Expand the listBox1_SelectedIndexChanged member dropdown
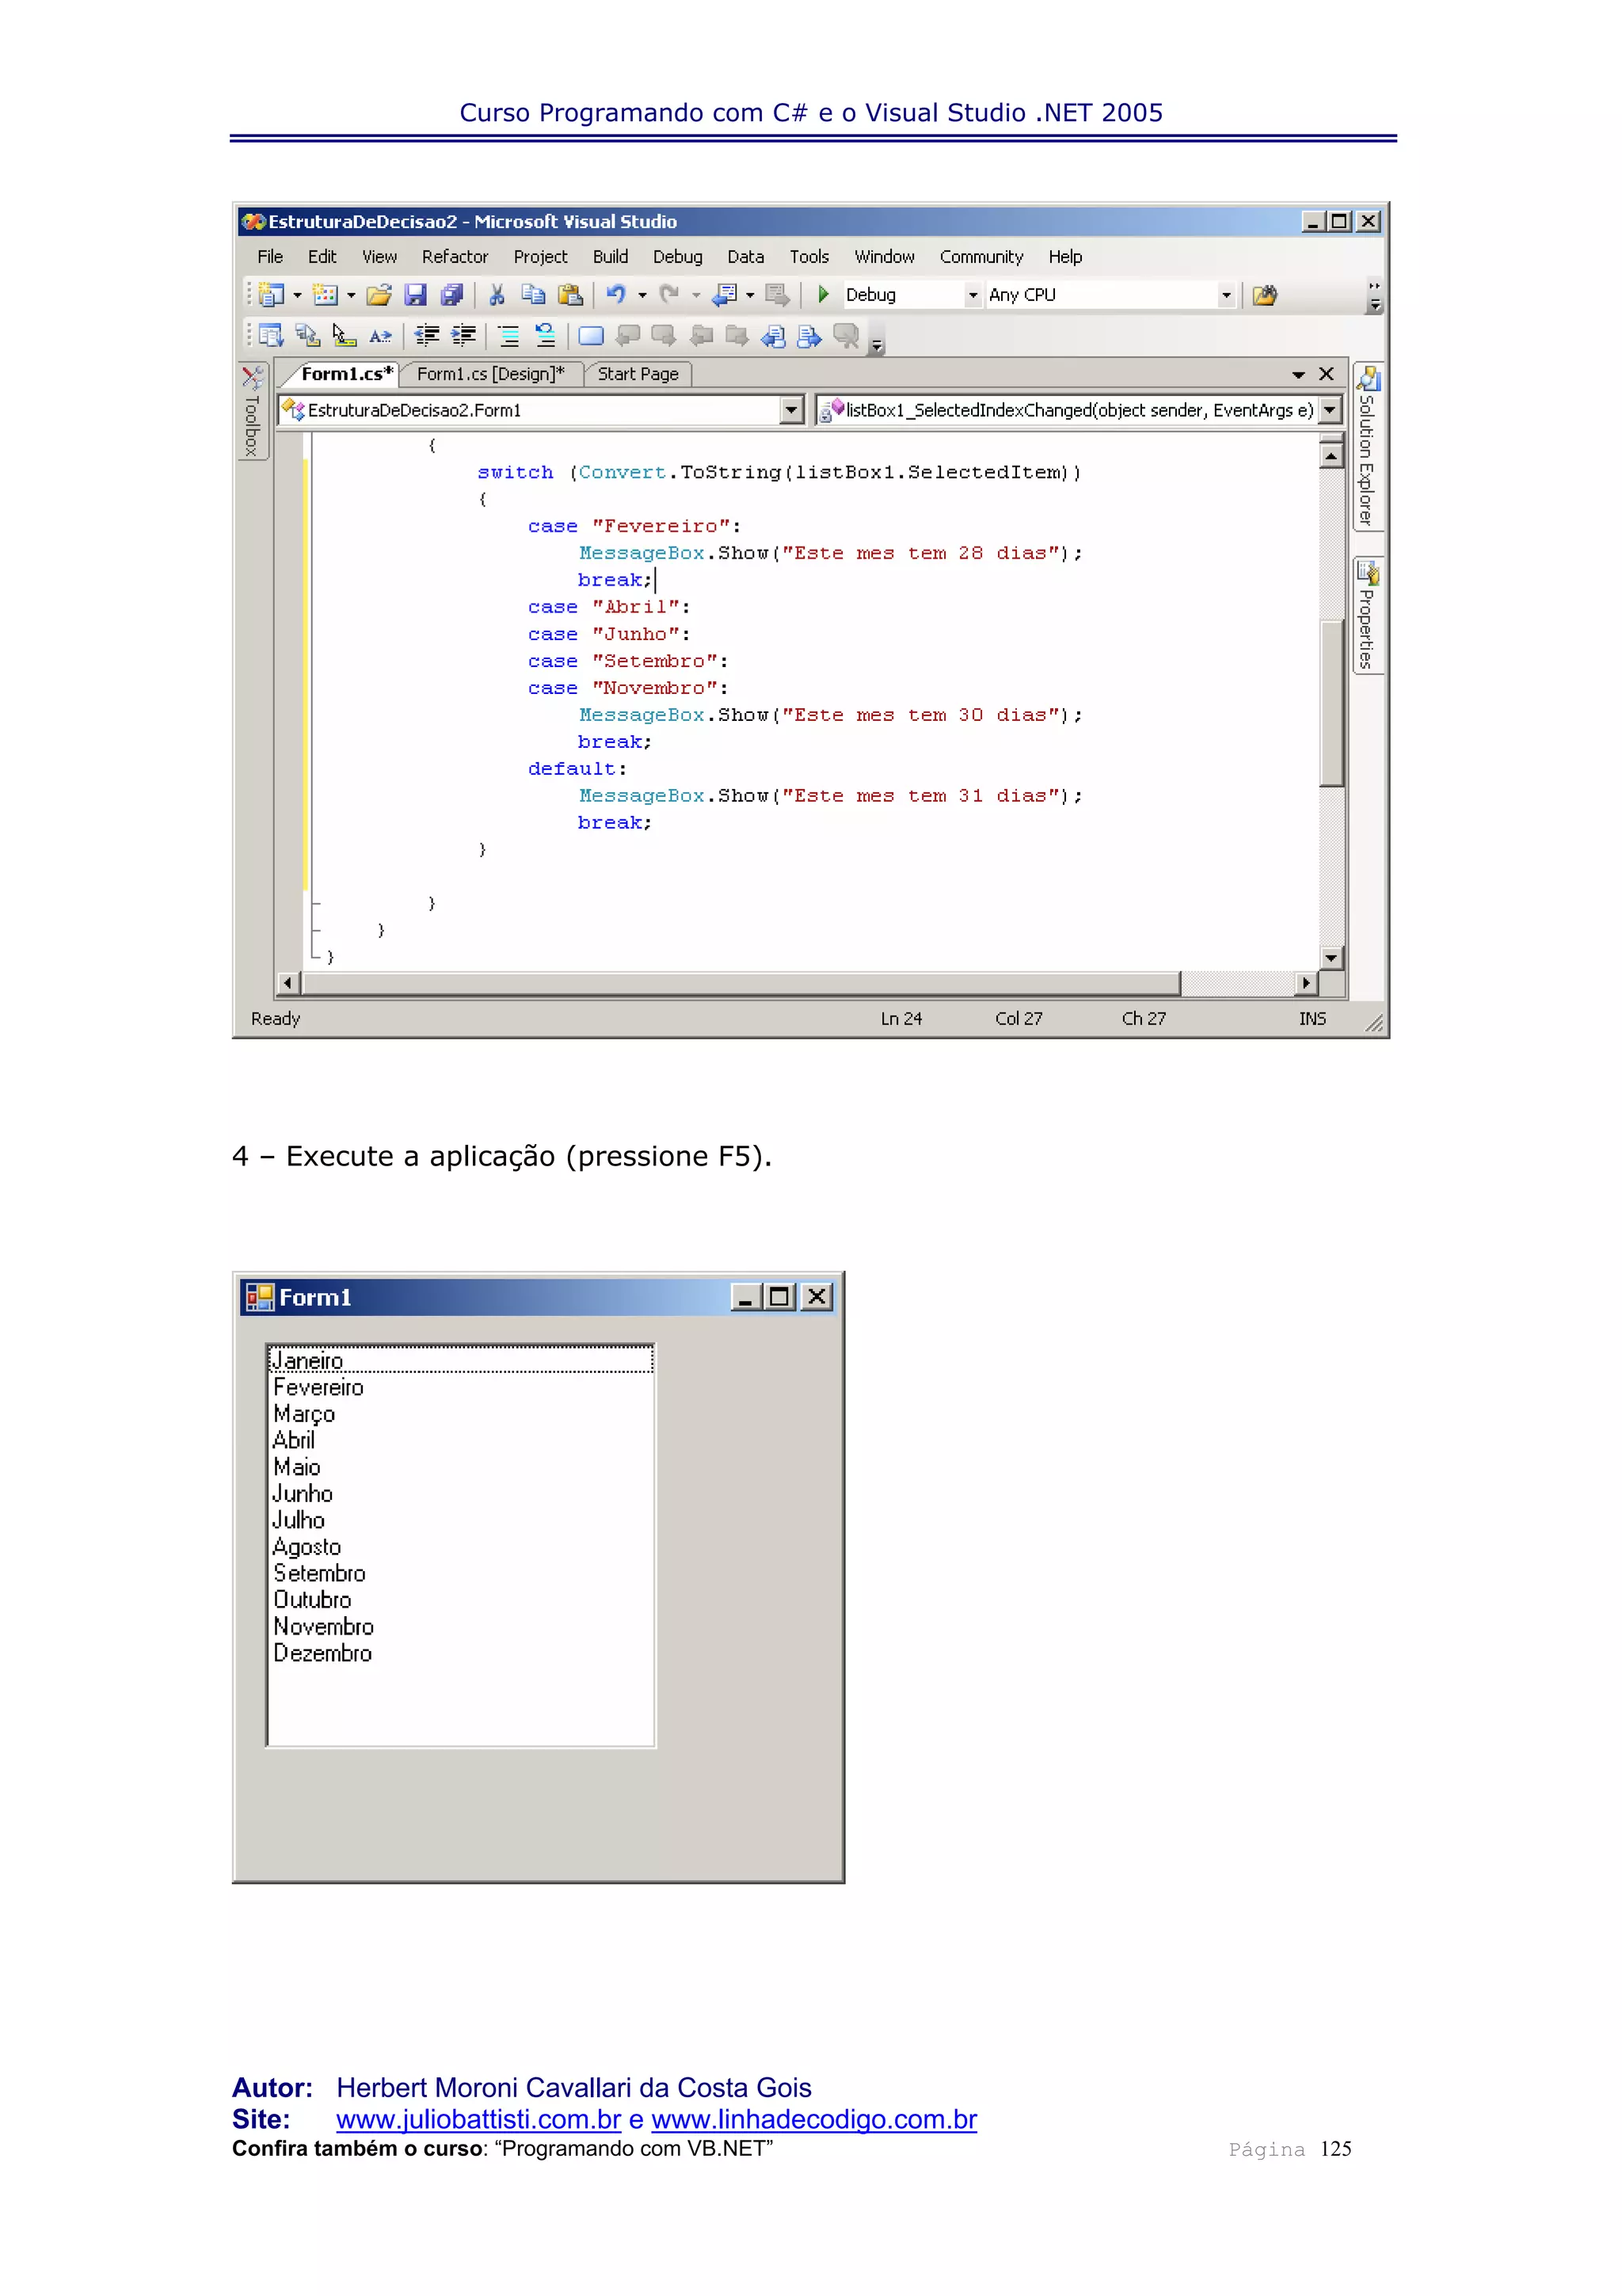Screen dimensions: 1622x2296 (1329, 410)
